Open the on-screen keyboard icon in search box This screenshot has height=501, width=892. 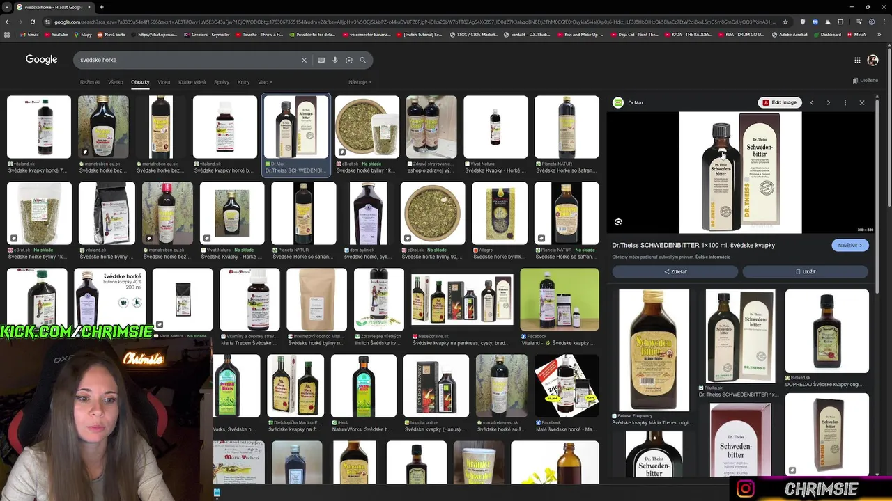click(321, 60)
